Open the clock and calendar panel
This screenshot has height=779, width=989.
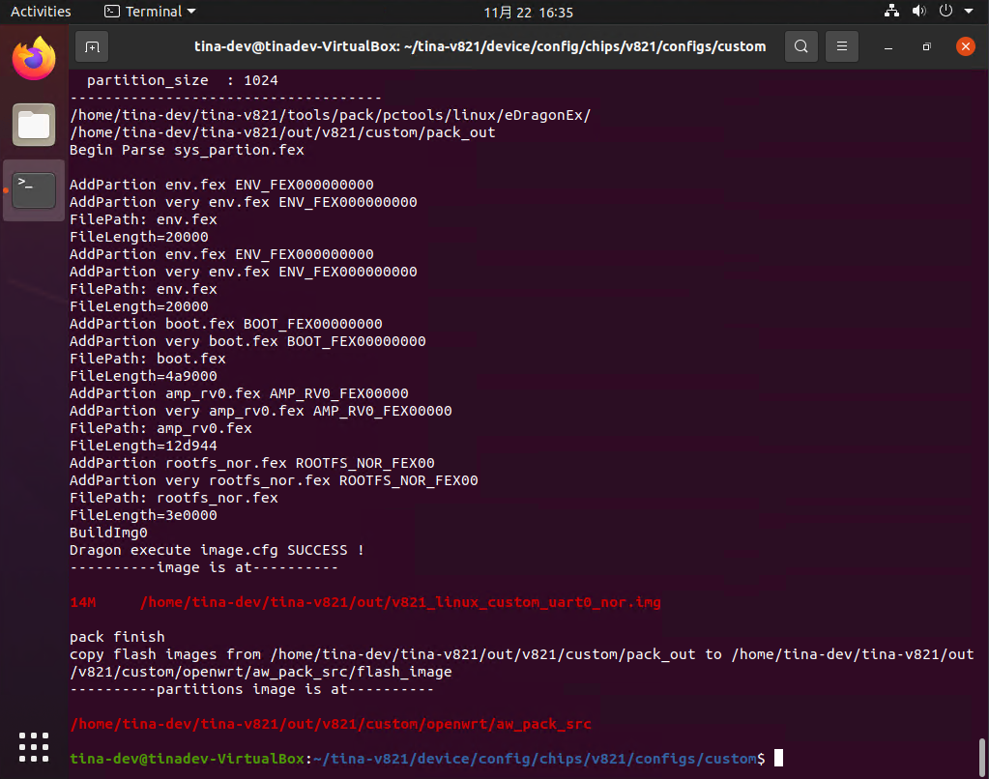click(x=528, y=12)
